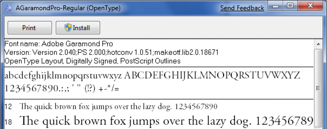Click the lowercase and uppercase alphabet sample line
The height and width of the screenshot is (129, 327).
(152, 76)
